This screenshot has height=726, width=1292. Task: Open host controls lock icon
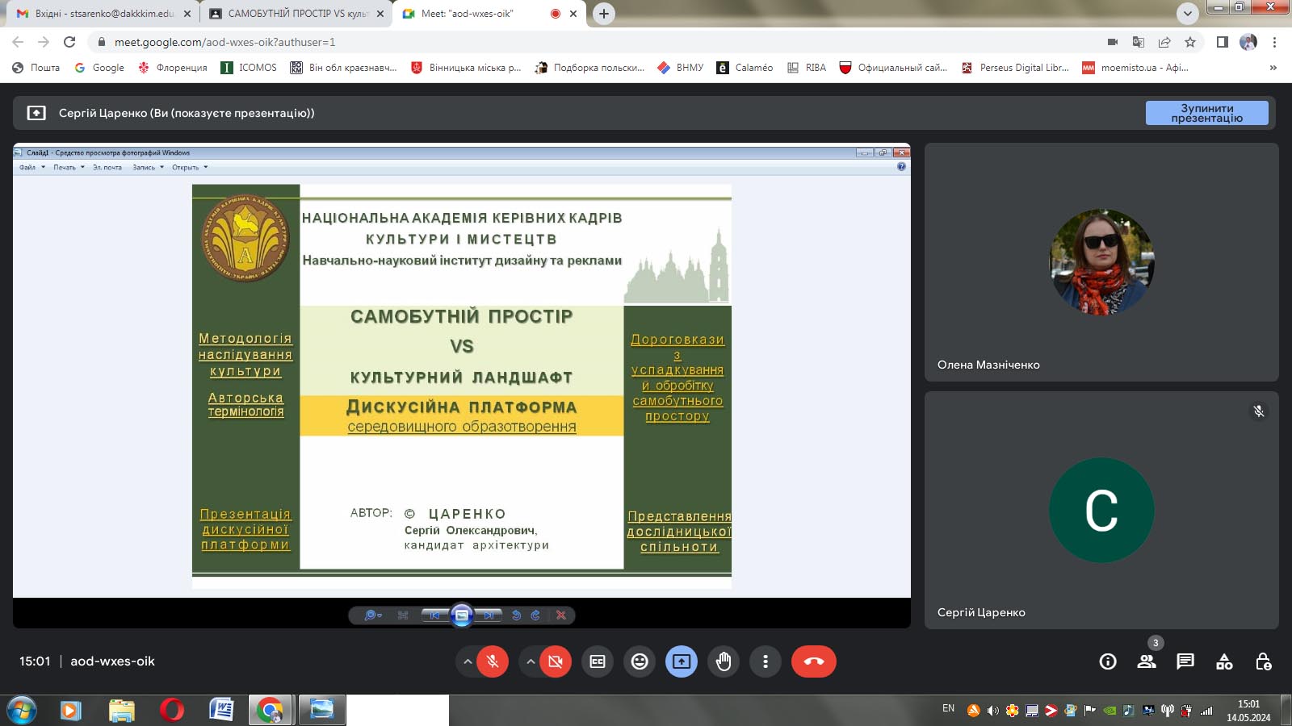pos(1264,661)
